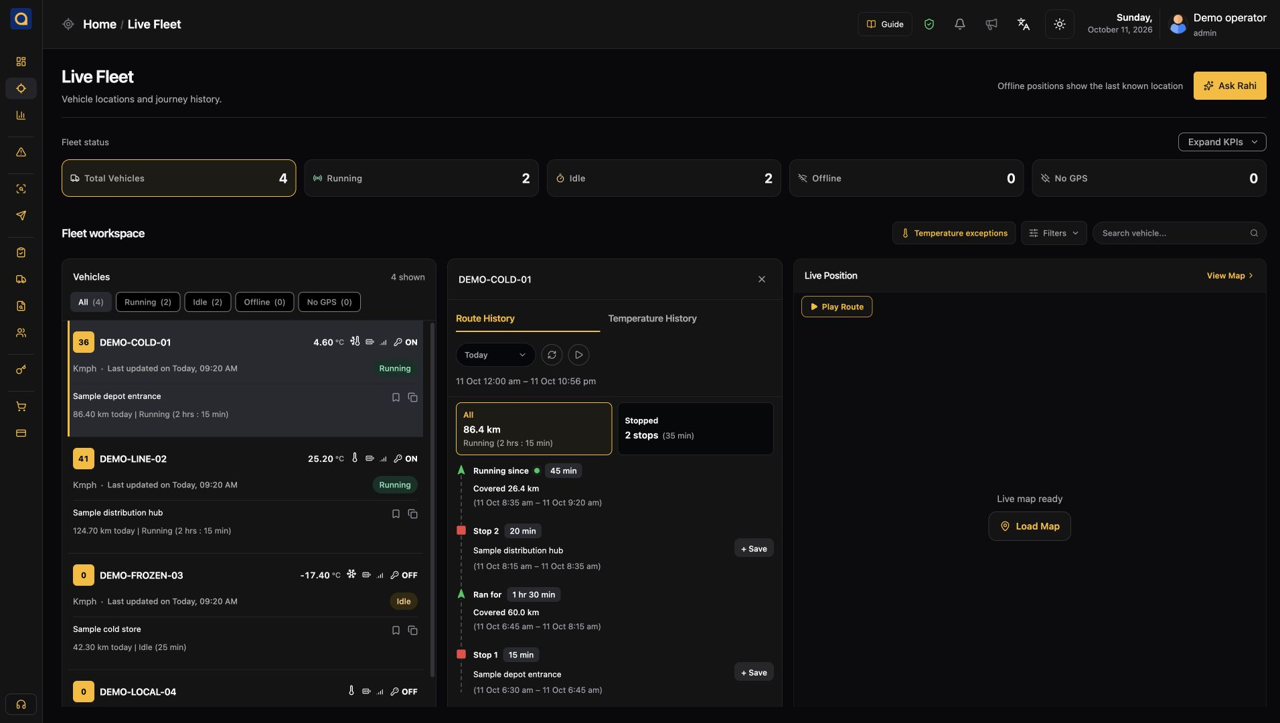Select the All 86.4 km summary card
The width and height of the screenshot is (1280, 723).
pos(534,428)
